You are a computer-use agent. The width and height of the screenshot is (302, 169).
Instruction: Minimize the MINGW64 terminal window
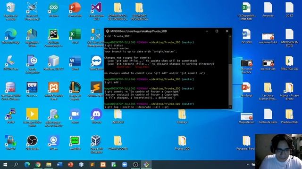click(x=207, y=31)
